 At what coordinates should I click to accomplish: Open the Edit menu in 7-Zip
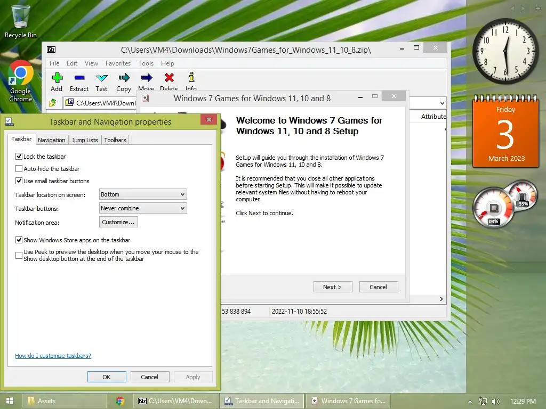click(72, 63)
